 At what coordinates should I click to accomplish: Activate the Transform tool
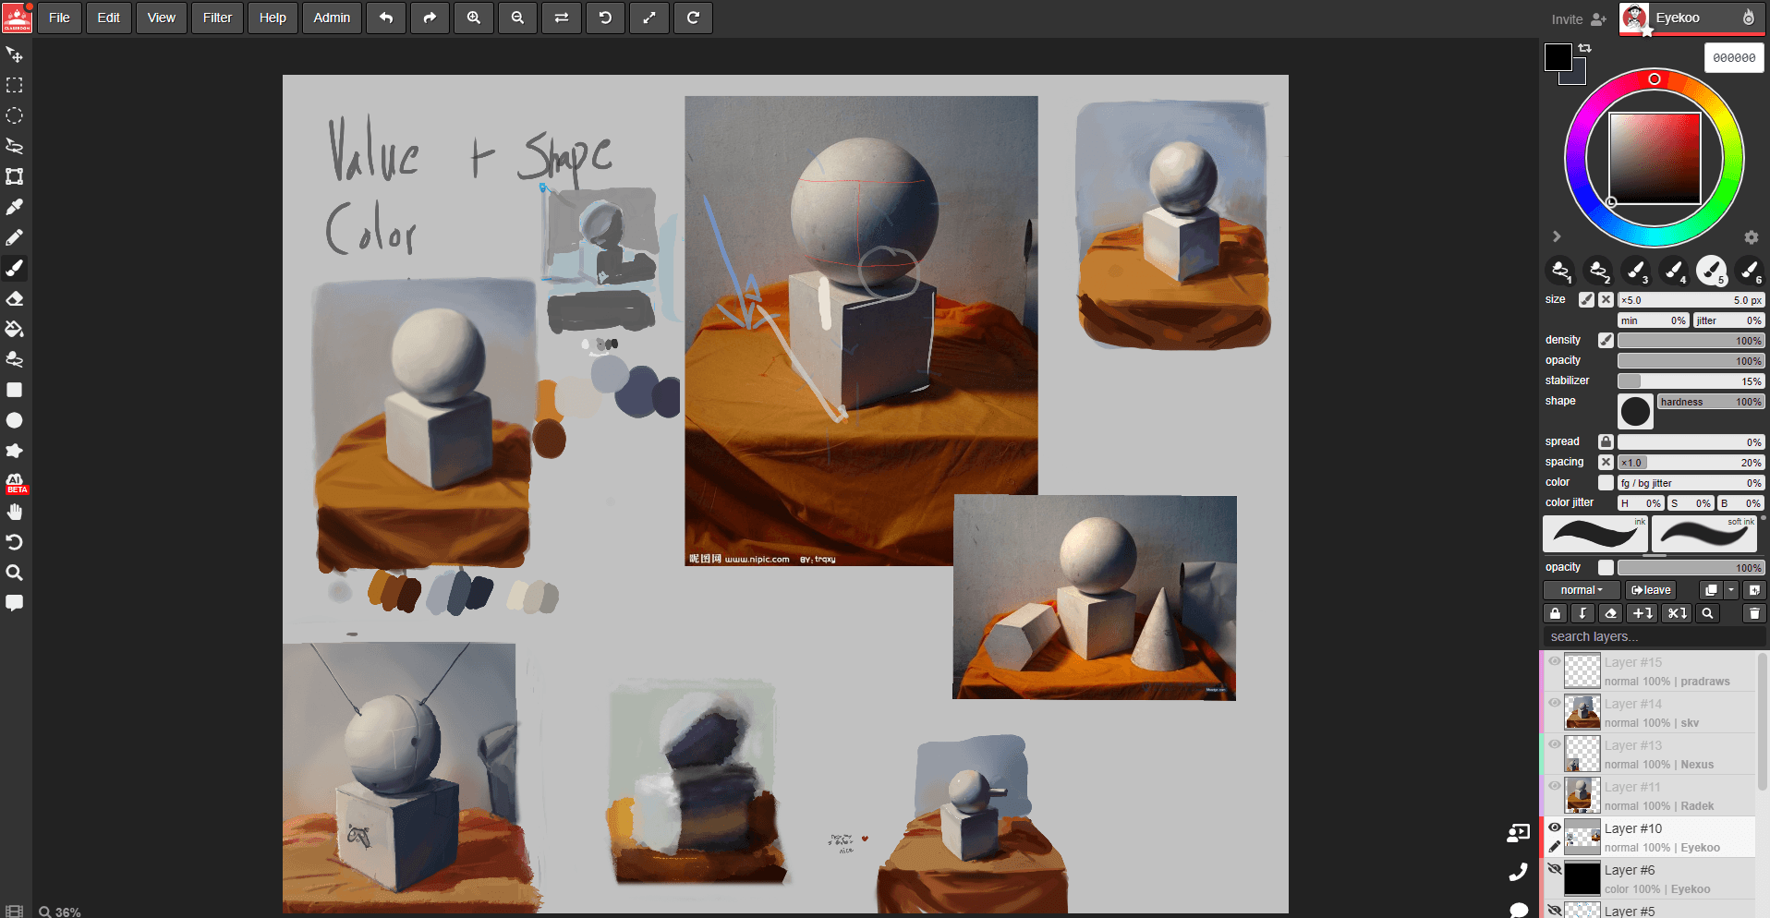pos(15,176)
